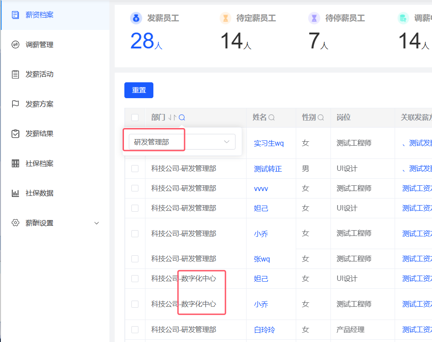The height and width of the screenshot is (342, 432).
Task: Click the 发薪结果 clipboard check icon
Action: coord(15,134)
